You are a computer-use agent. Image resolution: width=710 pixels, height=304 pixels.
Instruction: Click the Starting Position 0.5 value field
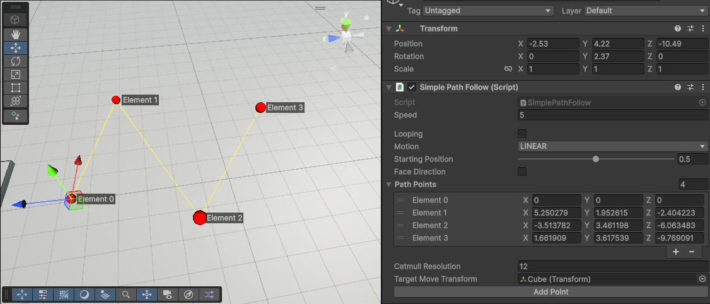(693, 159)
